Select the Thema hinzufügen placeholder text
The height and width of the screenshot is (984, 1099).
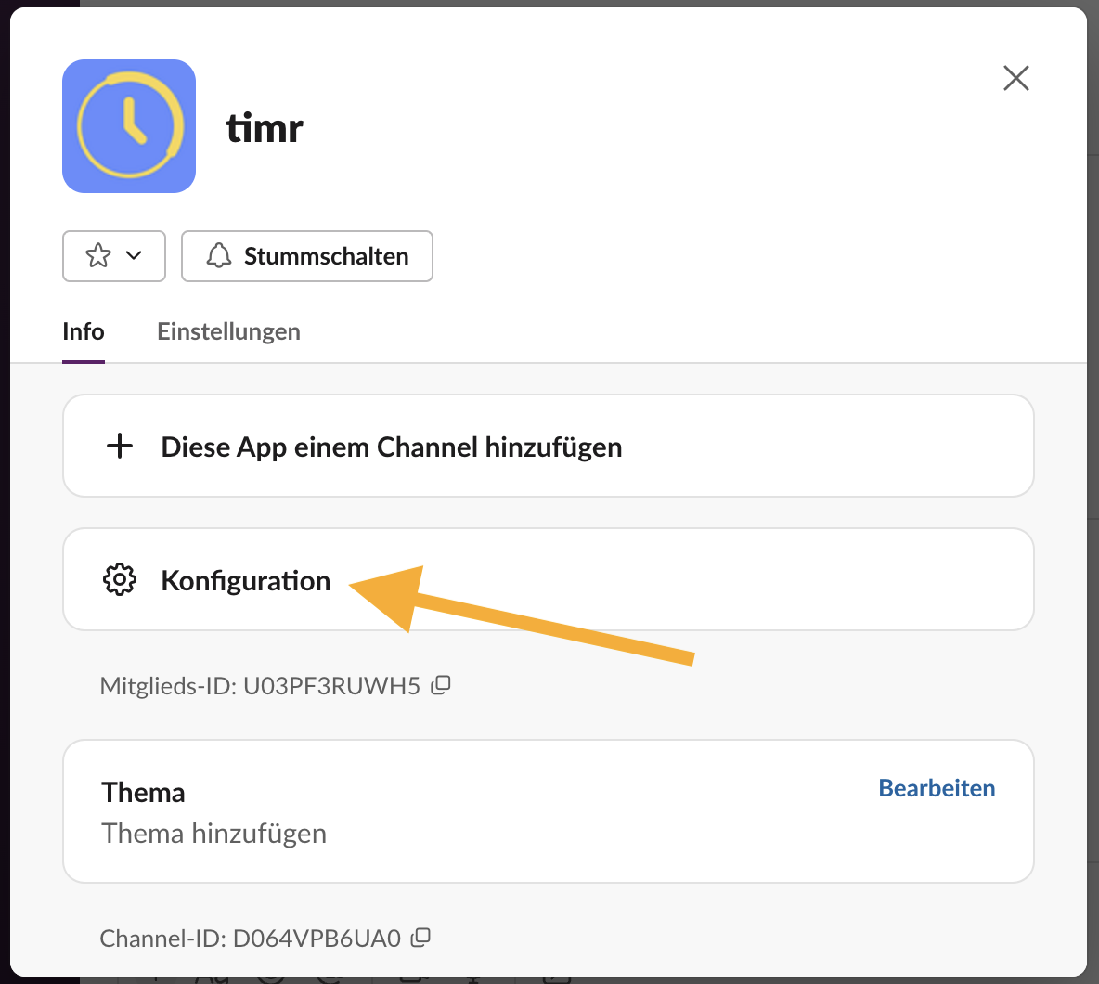[x=213, y=834]
